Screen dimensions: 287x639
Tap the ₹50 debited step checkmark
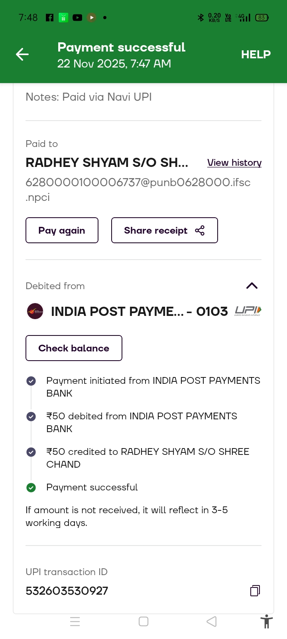[31, 417]
